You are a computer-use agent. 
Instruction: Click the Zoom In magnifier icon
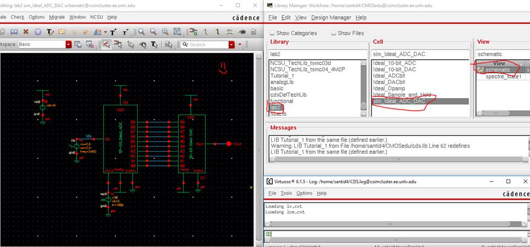point(142,32)
